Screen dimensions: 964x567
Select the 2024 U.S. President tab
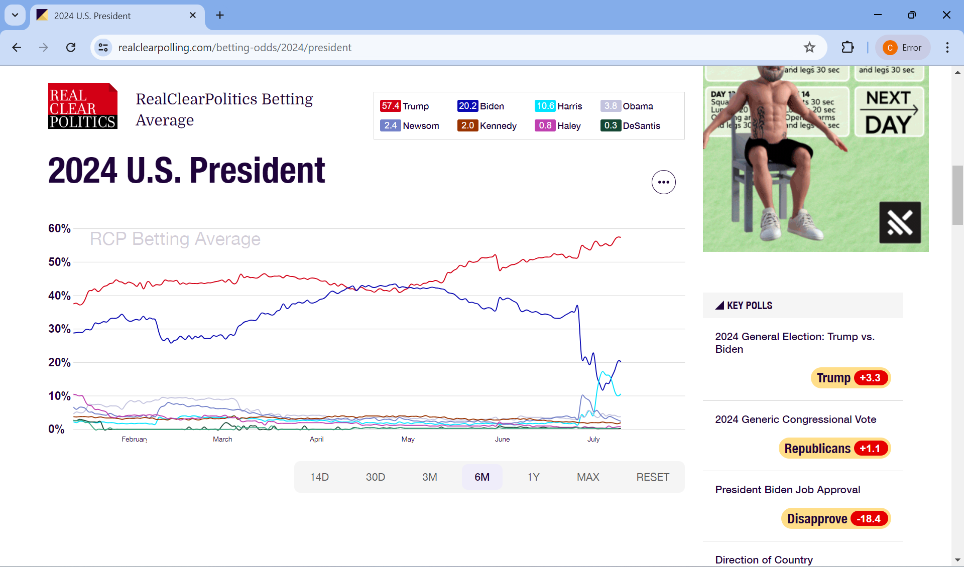[117, 16]
